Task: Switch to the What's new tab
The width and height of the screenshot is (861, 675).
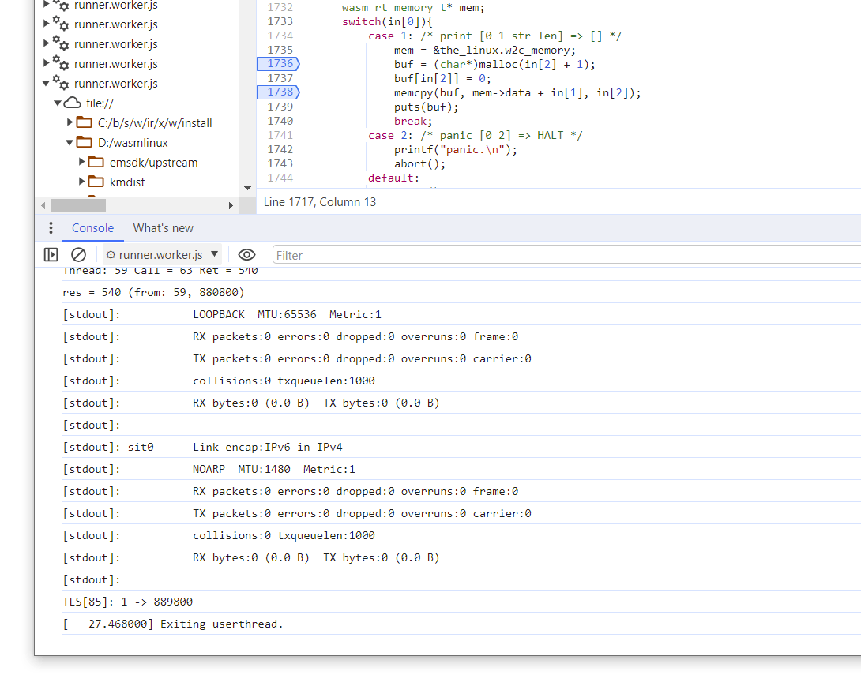Action: pos(163,227)
